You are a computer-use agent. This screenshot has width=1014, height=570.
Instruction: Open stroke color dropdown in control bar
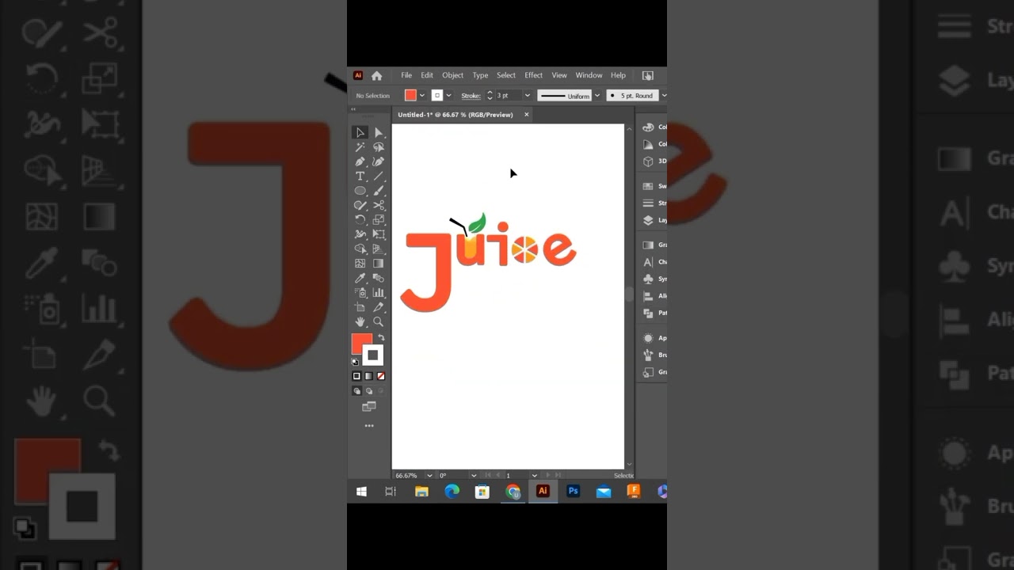click(448, 96)
